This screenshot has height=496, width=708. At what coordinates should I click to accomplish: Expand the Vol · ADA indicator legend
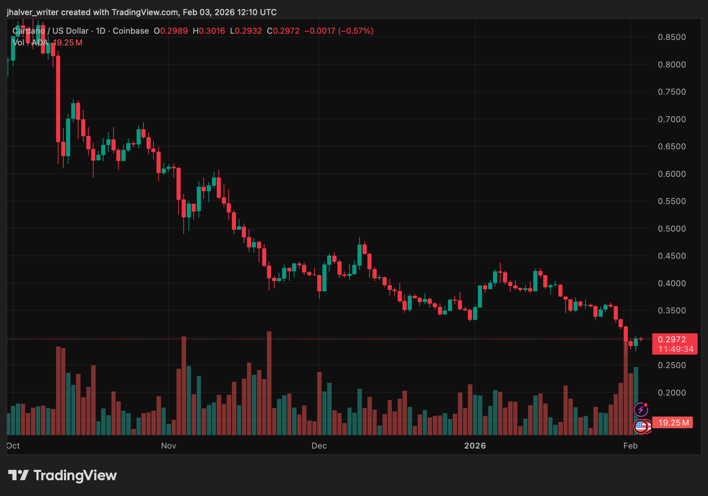31,43
